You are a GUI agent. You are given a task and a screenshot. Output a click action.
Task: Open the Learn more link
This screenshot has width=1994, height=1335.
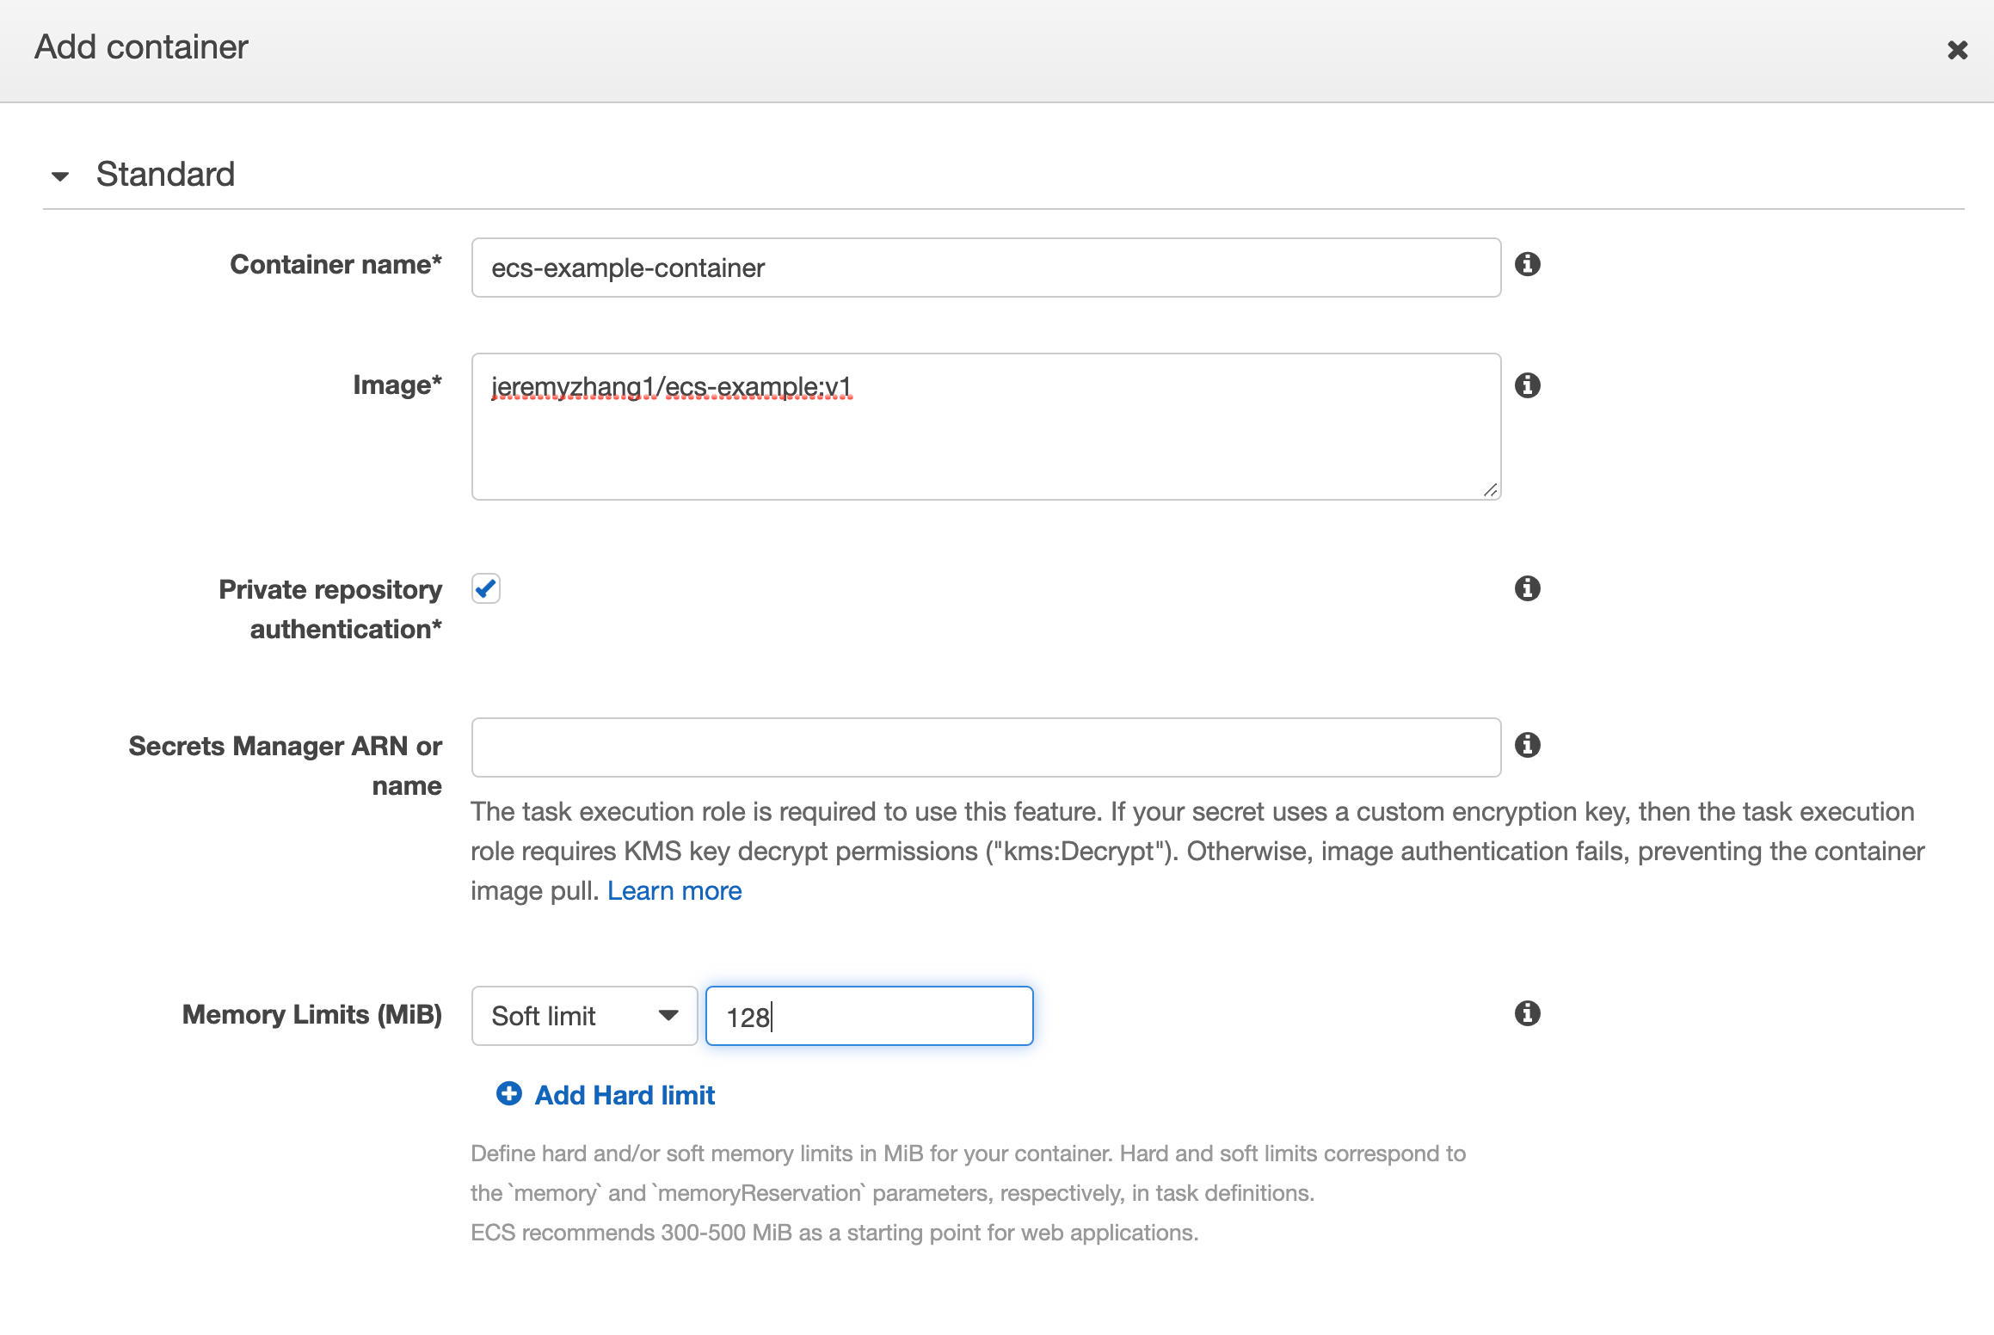[674, 891]
